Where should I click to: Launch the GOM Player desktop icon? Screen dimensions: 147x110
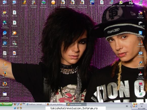coord(14,34)
